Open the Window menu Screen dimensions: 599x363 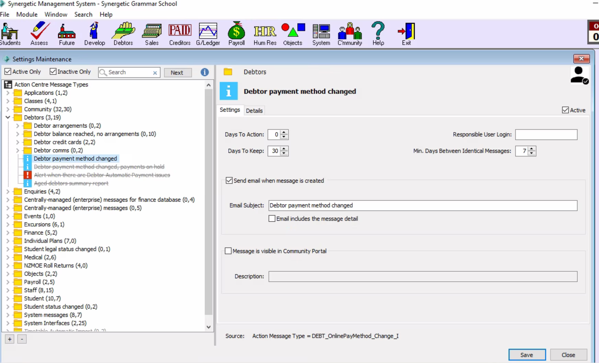(56, 14)
